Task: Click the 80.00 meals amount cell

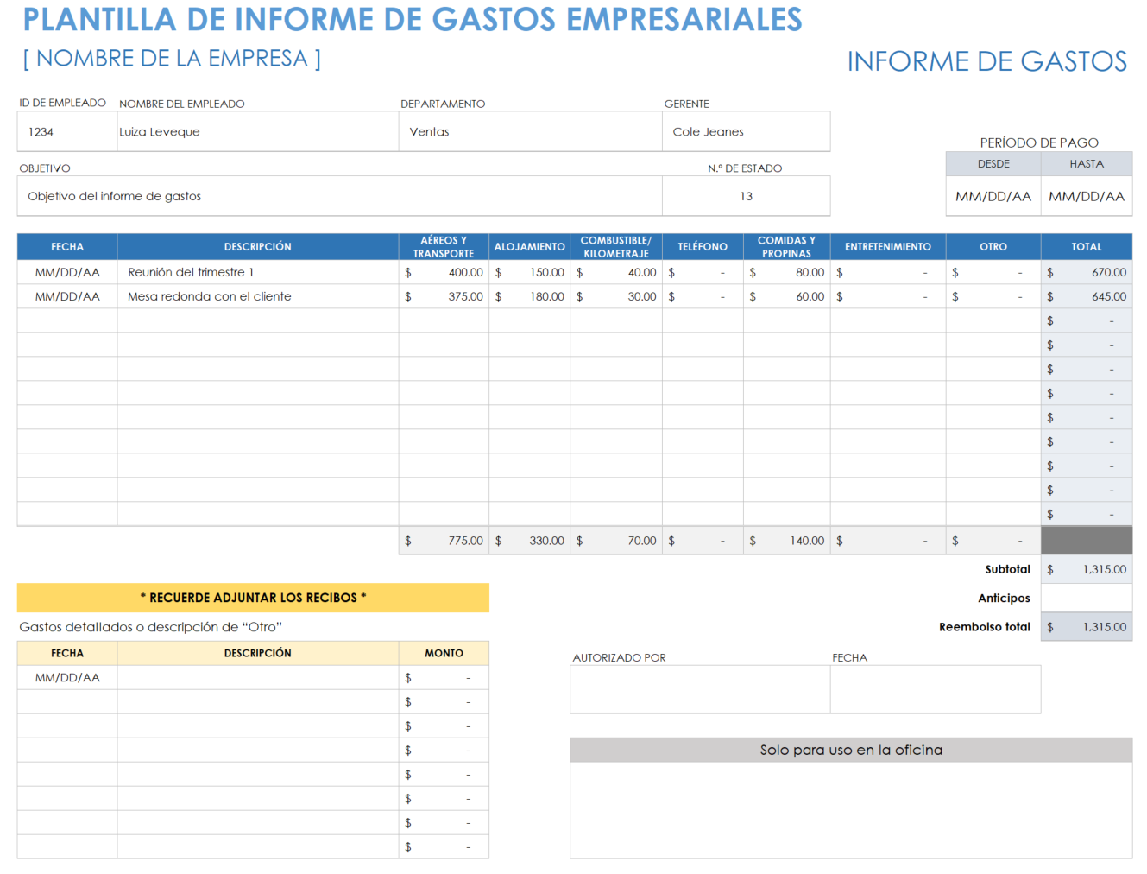Action: pos(786,272)
